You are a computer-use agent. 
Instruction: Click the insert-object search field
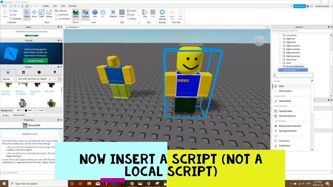293,75
